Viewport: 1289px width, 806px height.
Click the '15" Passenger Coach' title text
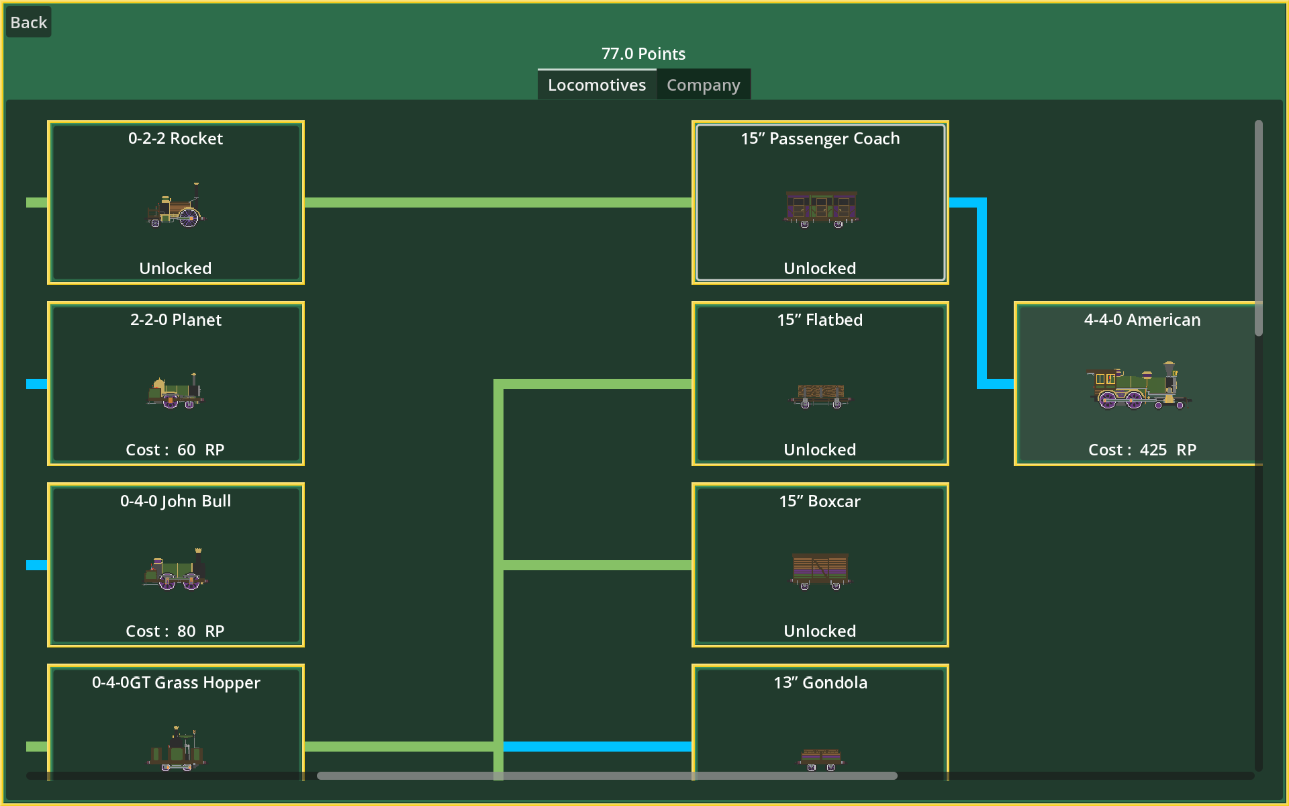pyautogui.click(x=820, y=138)
